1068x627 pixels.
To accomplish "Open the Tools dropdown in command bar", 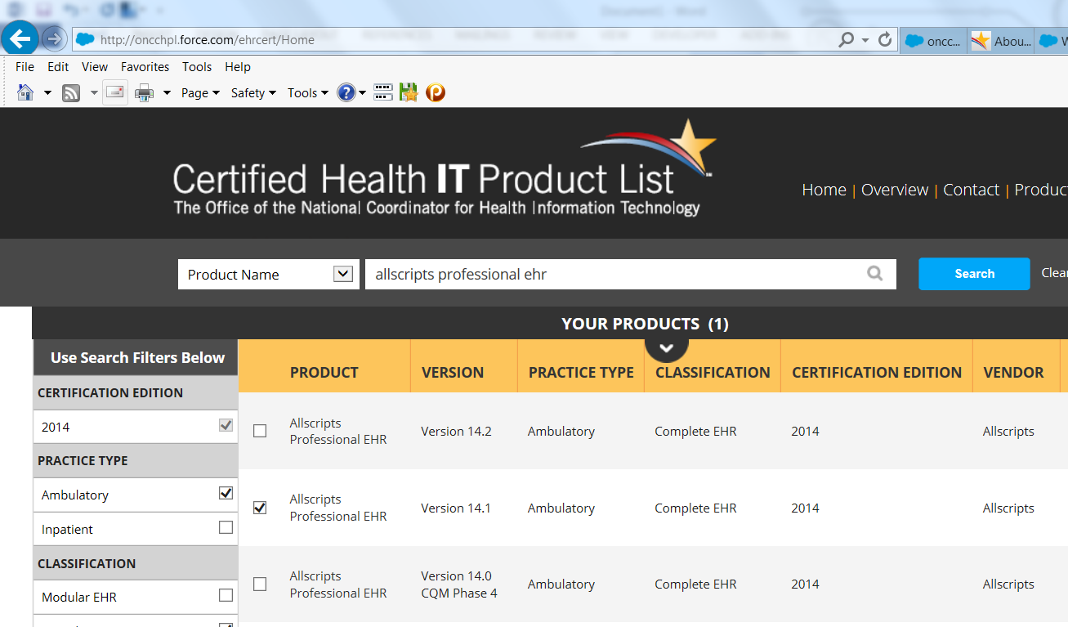I will (307, 93).
